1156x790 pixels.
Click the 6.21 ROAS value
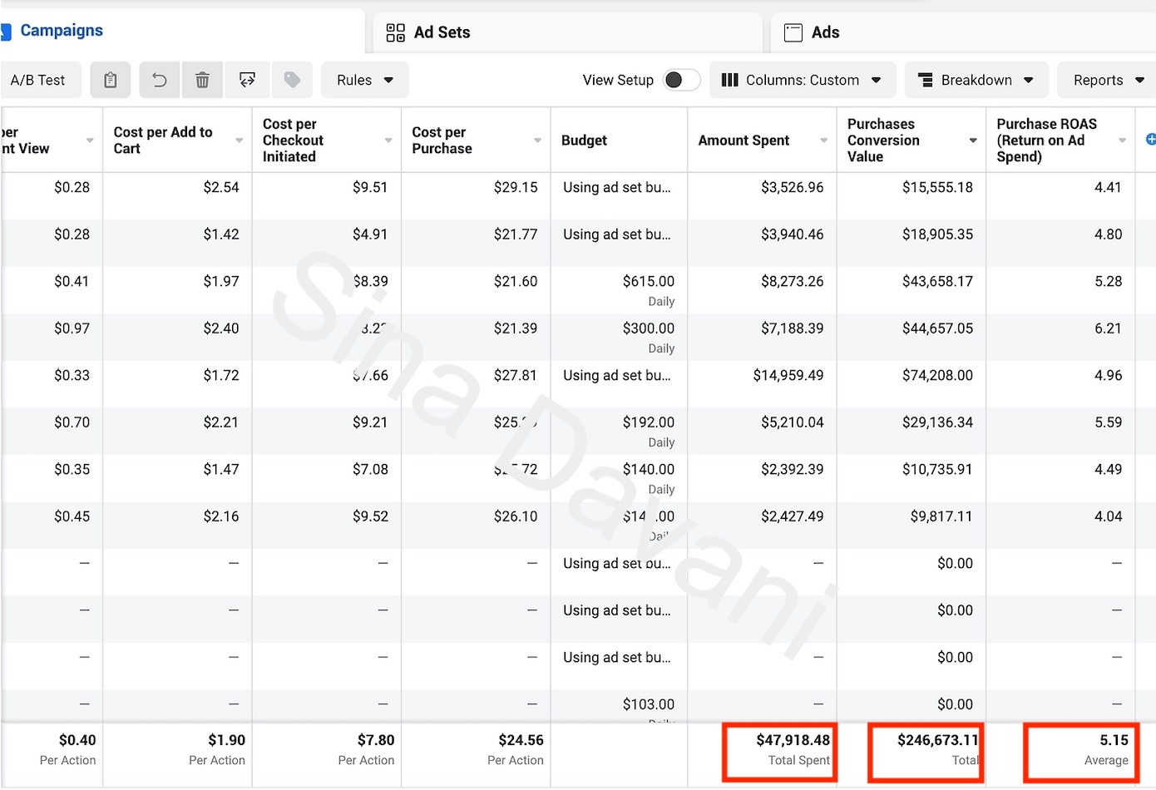tap(1108, 328)
